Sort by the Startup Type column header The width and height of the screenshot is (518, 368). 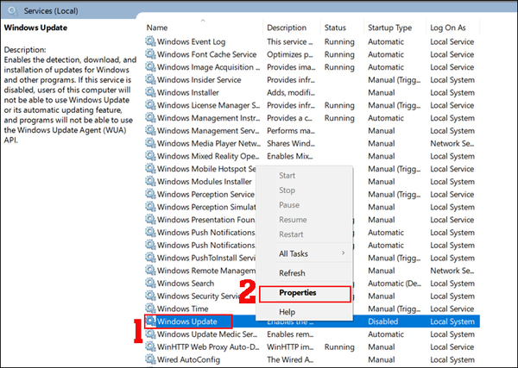pyautogui.click(x=390, y=28)
